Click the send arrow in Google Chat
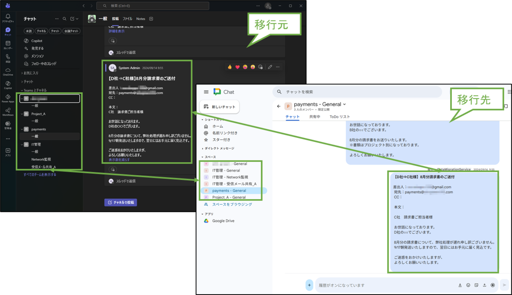This screenshot has height=295, width=512. tap(504, 285)
